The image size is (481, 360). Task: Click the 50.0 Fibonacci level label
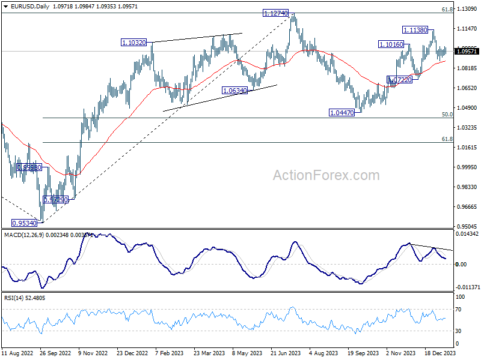447,115
